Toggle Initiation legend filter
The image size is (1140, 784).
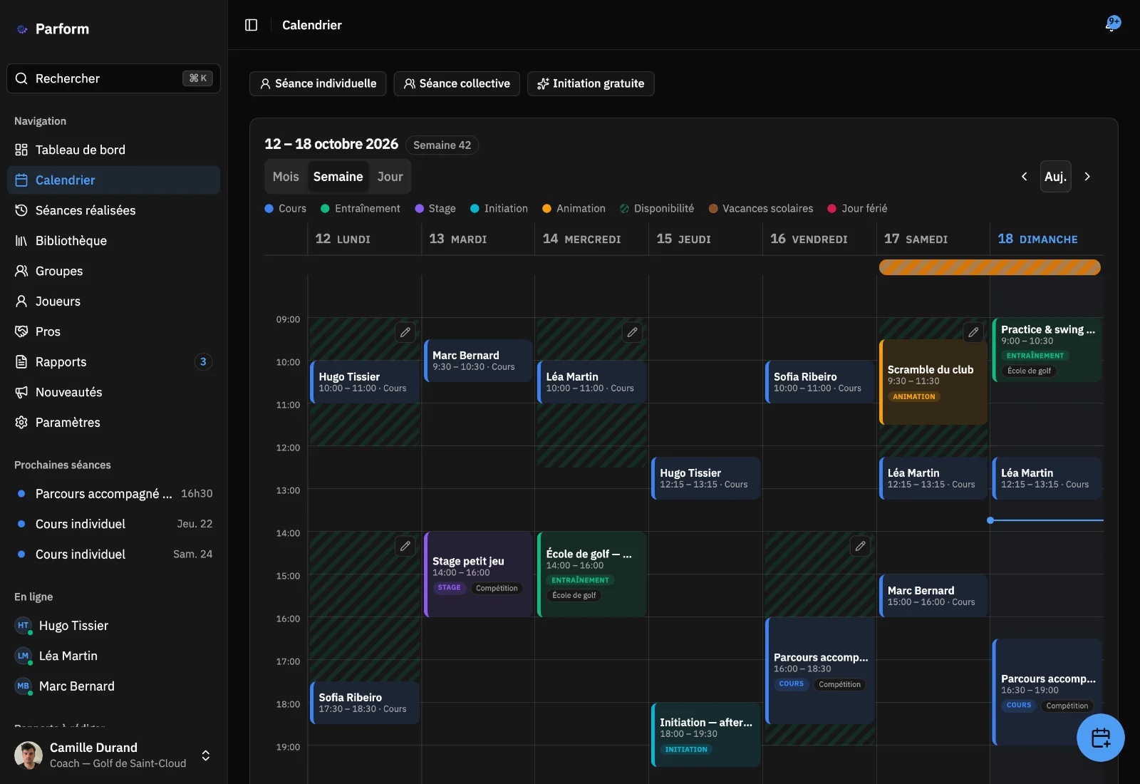click(499, 208)
